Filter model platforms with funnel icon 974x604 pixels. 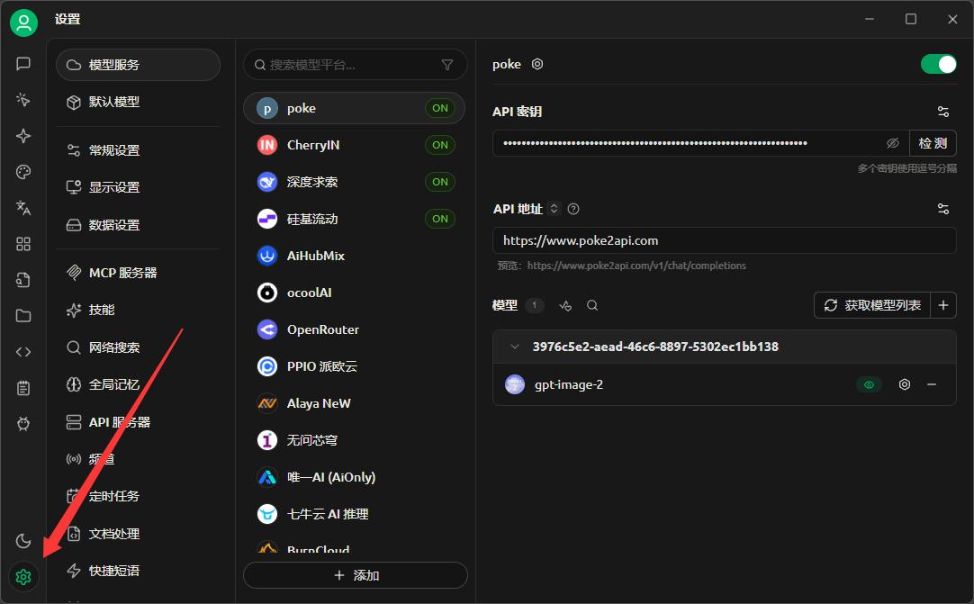(x=447, y=65)
